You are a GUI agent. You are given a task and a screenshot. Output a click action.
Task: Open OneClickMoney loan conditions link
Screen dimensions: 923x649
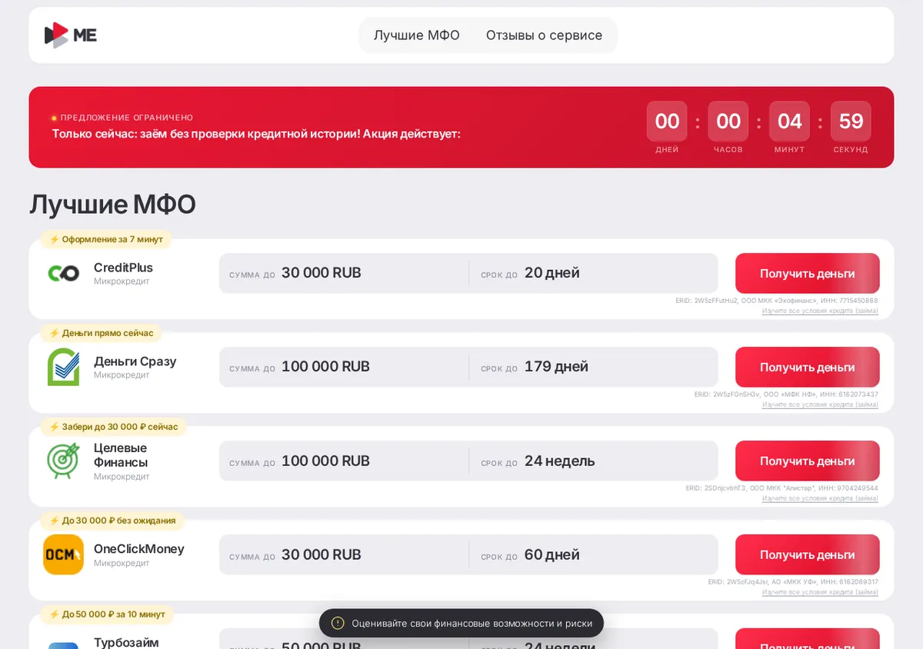820,592
